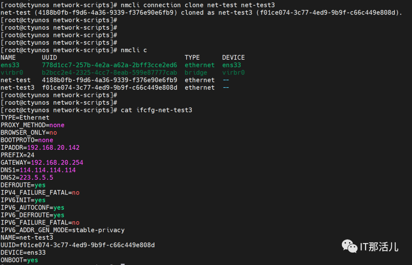Image resolution: width=412 pixels, height=265 pixels.
Task: Click the DNS1 value 114.114.114.114
Action: coord(48,170)
